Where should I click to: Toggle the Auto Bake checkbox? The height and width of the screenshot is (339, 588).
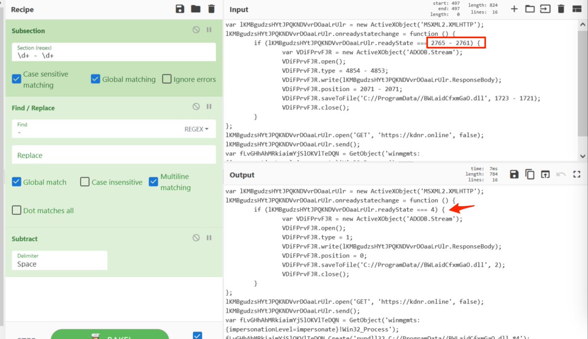click(x=197, y=336)
